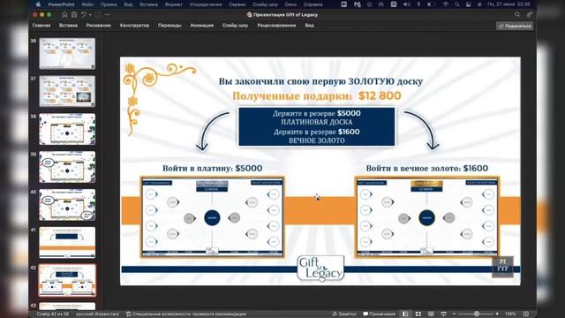565x318 pixels.
Task: Switch to Reading view icon
Action: (x=431, y=314)
